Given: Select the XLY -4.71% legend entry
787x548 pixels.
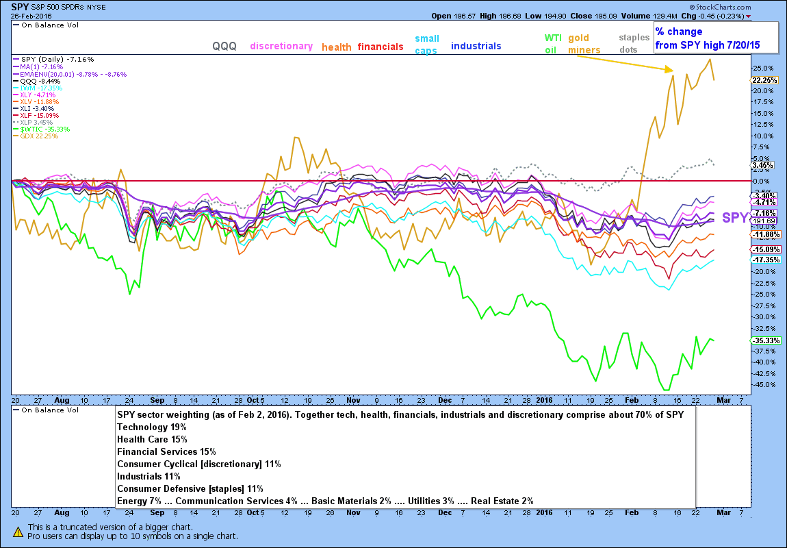Looking at the screenshot, I should (x=34, y=95).
